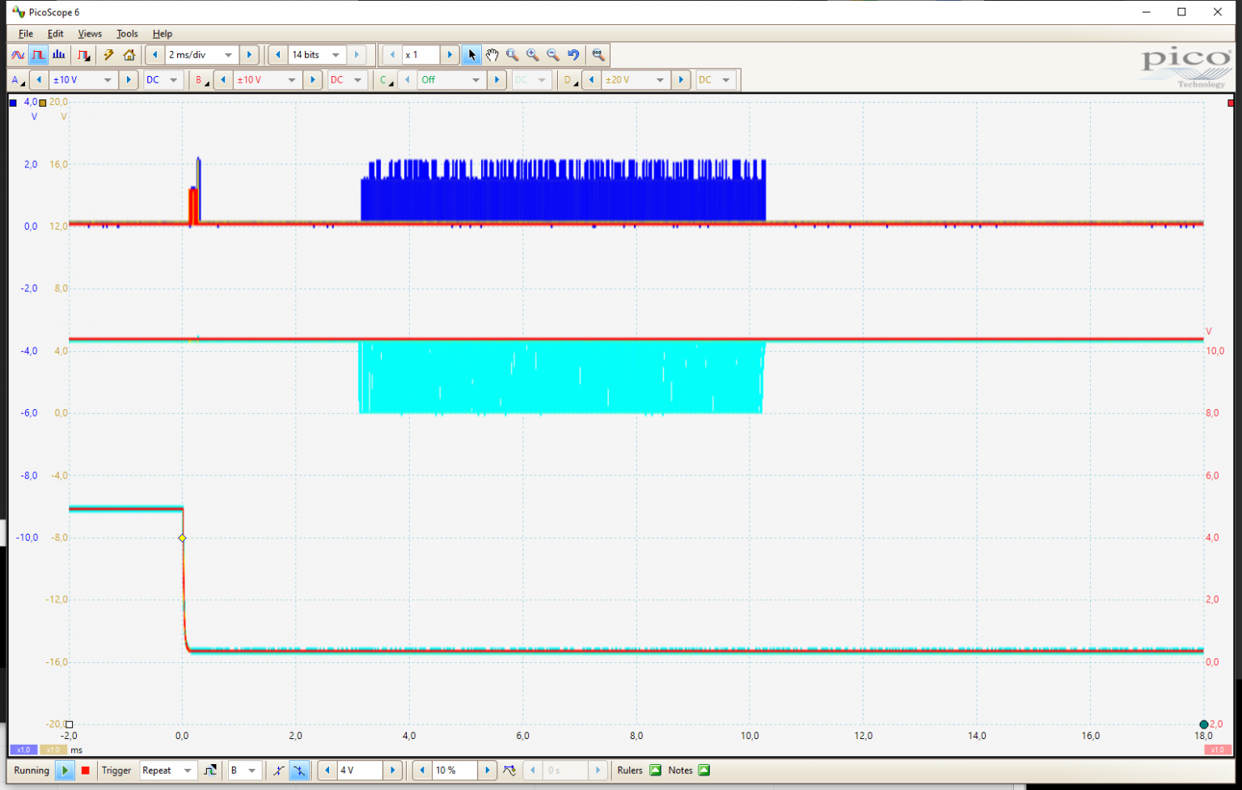Open the trigger mode Repeat dropdown
1242x790 pixels.
[167, 770]
